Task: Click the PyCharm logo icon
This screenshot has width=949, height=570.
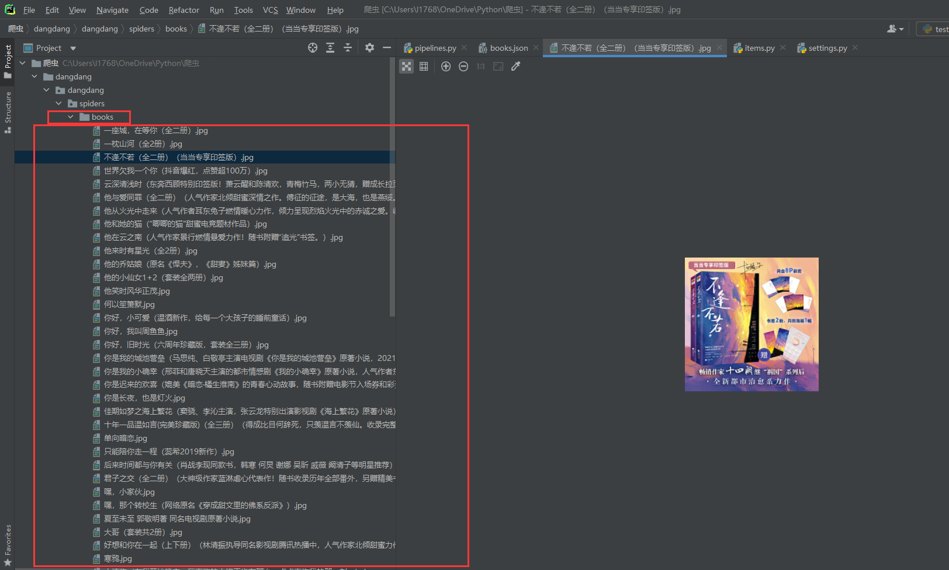Action: [x=9, y=9]
